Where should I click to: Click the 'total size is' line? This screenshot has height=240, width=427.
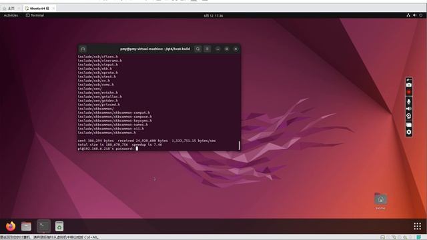120,145
